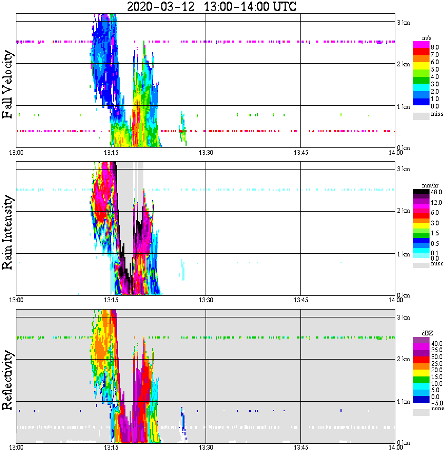Click '1 km' label beside Reflectivity plot
The width and height of the screenshot is (448, 457).
click(404, 402)
